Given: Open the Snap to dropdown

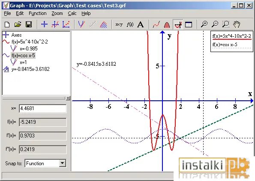Looking at the screenshot, I should pos(62,163).
